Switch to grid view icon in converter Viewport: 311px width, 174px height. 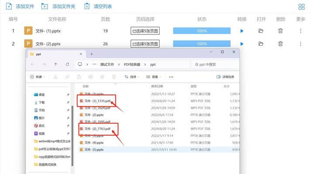[301, 7]
